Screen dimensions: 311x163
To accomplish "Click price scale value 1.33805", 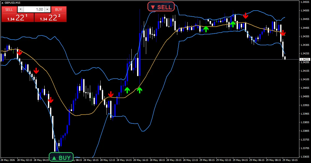I will [305, 131].
